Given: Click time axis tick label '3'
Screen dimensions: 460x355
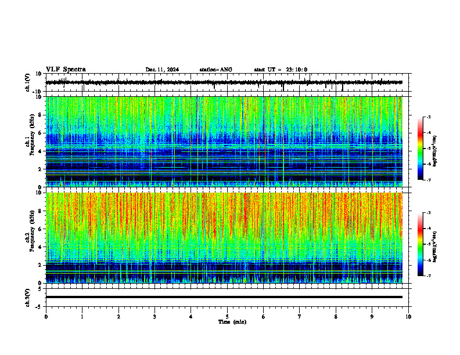Looking at the screenshot, I should [154, 317].
